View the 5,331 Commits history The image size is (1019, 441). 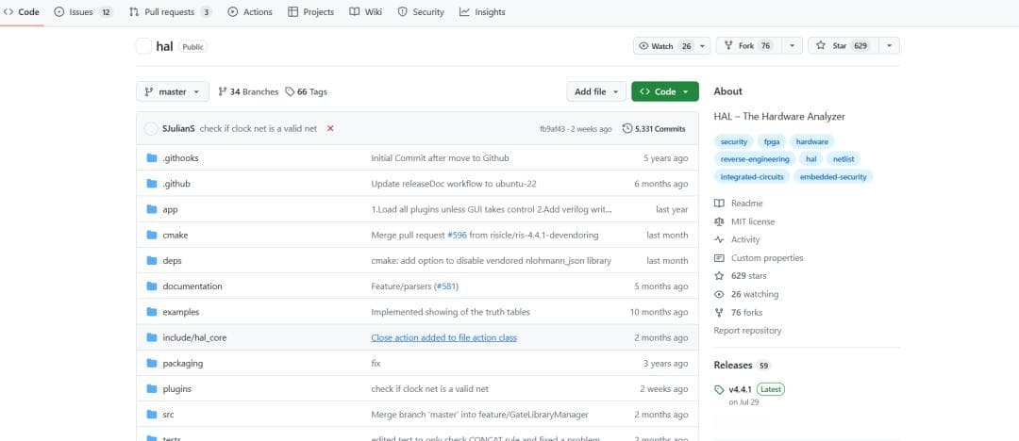coord(653,128)
